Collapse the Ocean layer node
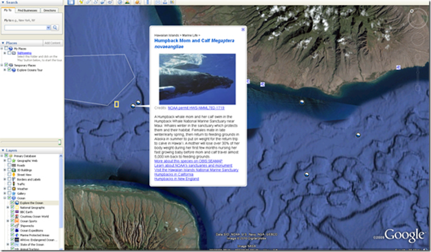This screenshot has width=431, height=252. (5, 198)
